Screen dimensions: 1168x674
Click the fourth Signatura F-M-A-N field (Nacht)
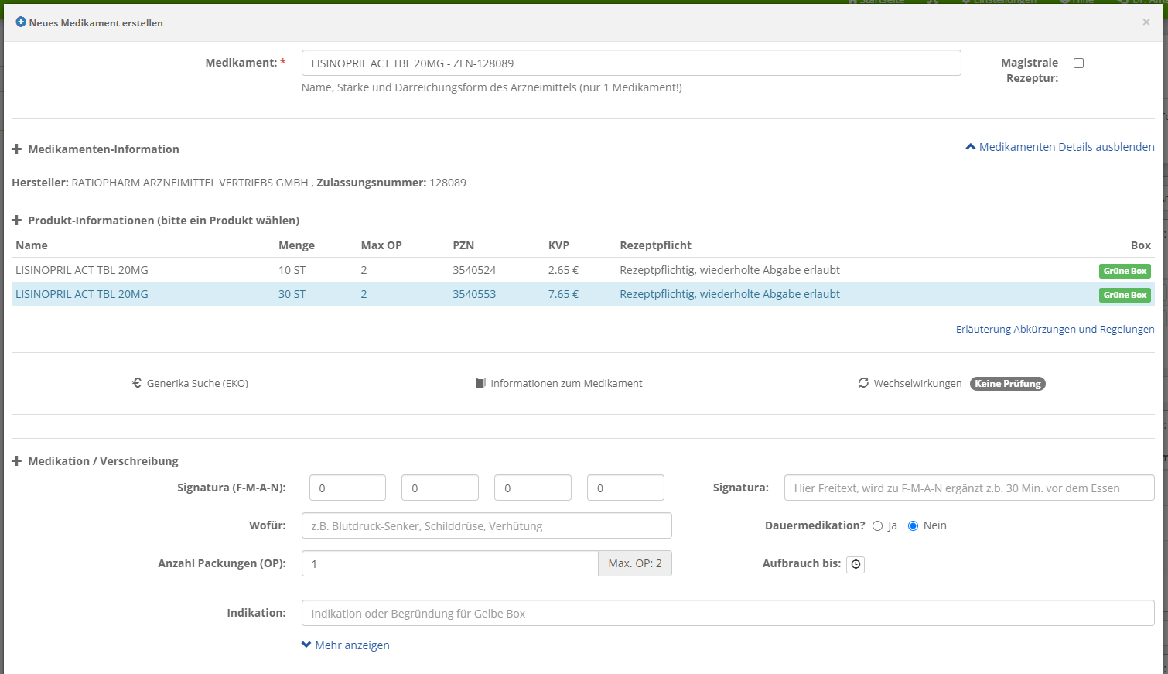pos(626,488)
